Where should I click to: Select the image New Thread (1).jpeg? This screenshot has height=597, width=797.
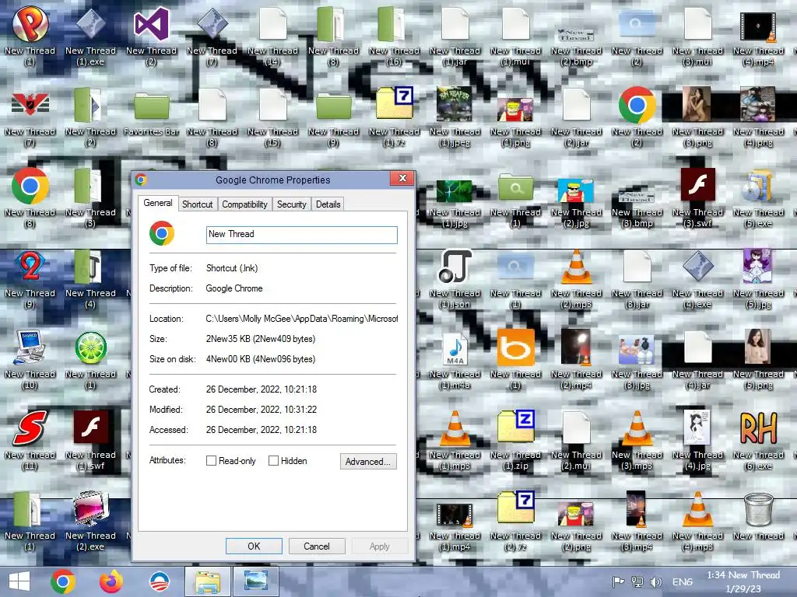(455, 117)
